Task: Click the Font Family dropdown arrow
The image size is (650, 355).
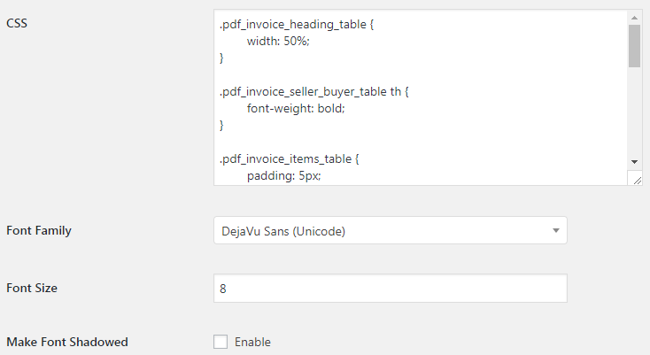Action: pos(556,231)
